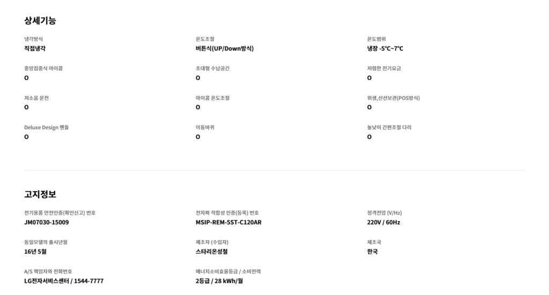Image resolution: width=549 pixels, height=295 pixels.
Task: Click the 저소음 운전 label
Action: pyautogui.click(x=36, y=98)
